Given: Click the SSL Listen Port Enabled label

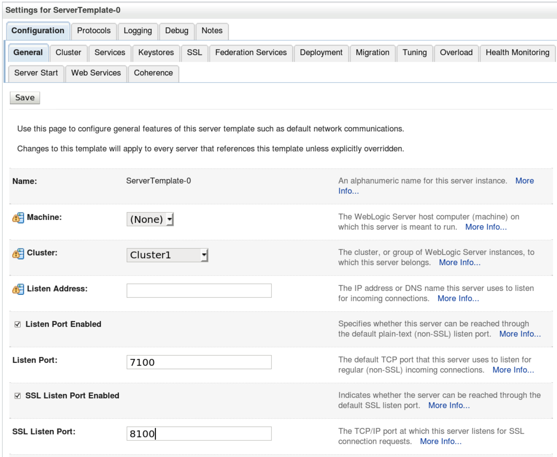Looking at the screenshot, I should [x=72, y=396].
